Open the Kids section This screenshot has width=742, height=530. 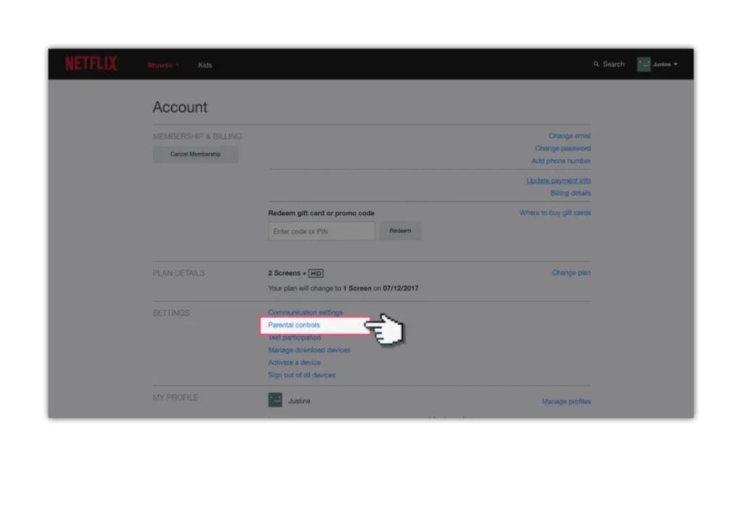click(205, 65)
